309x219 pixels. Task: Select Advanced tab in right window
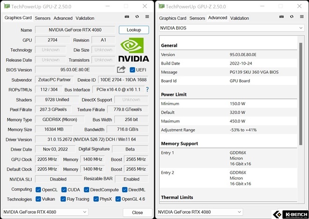coord(218,18)
